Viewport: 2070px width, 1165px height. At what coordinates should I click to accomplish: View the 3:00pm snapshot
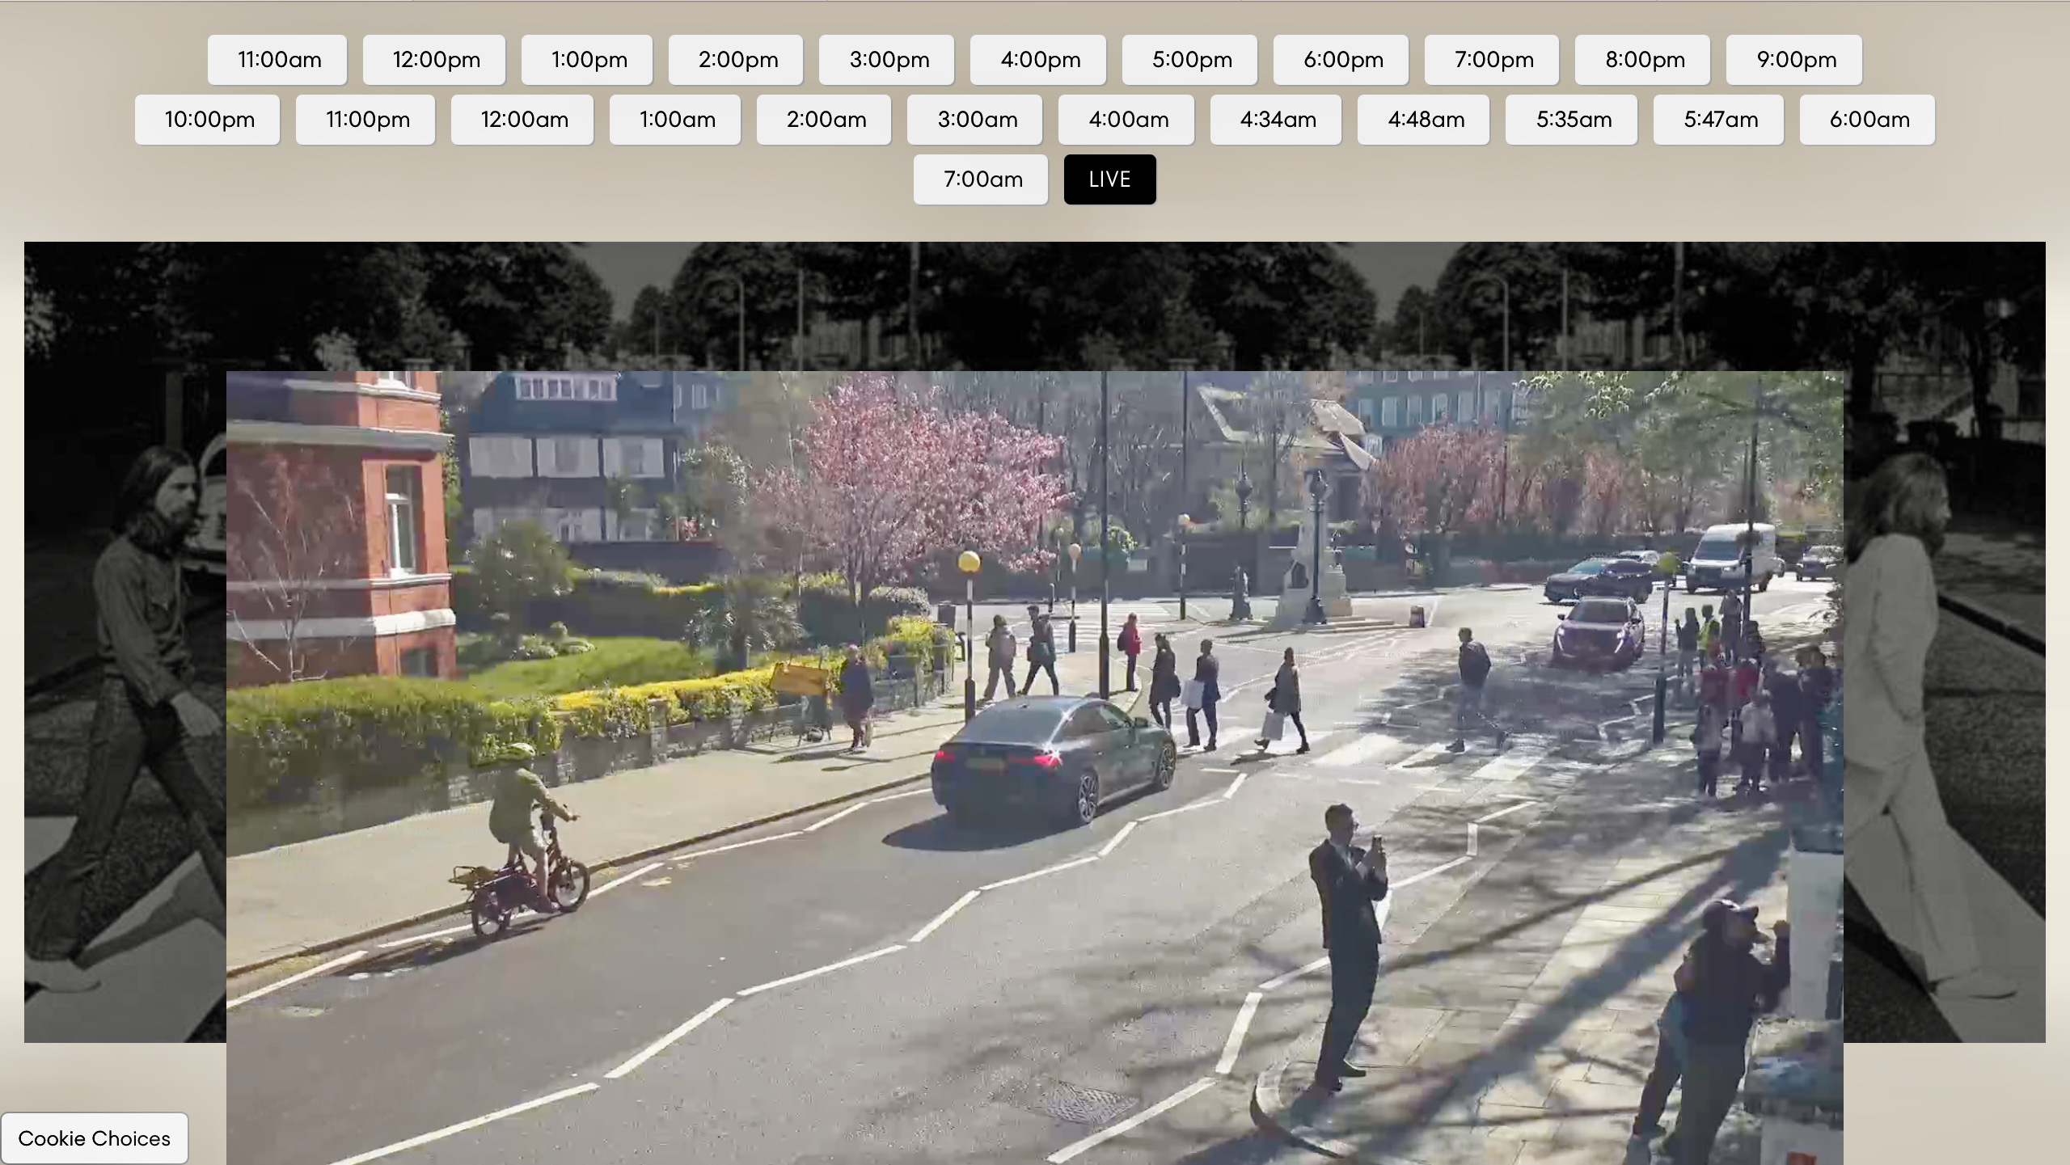pyautogui.click(x=887, y=60)
